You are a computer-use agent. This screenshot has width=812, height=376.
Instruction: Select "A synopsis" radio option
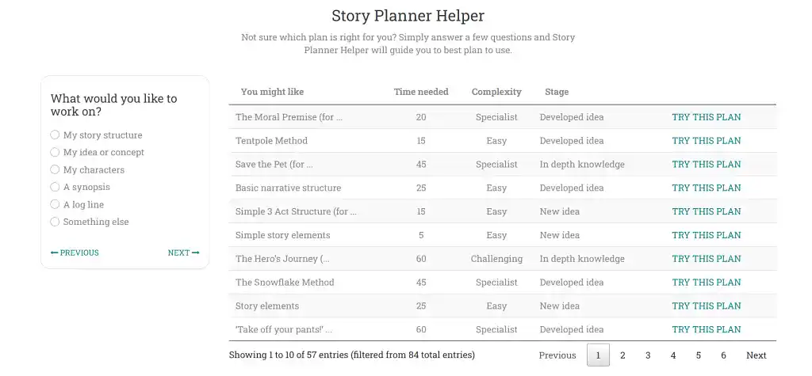pyautogui.click(x=56, y=188)
